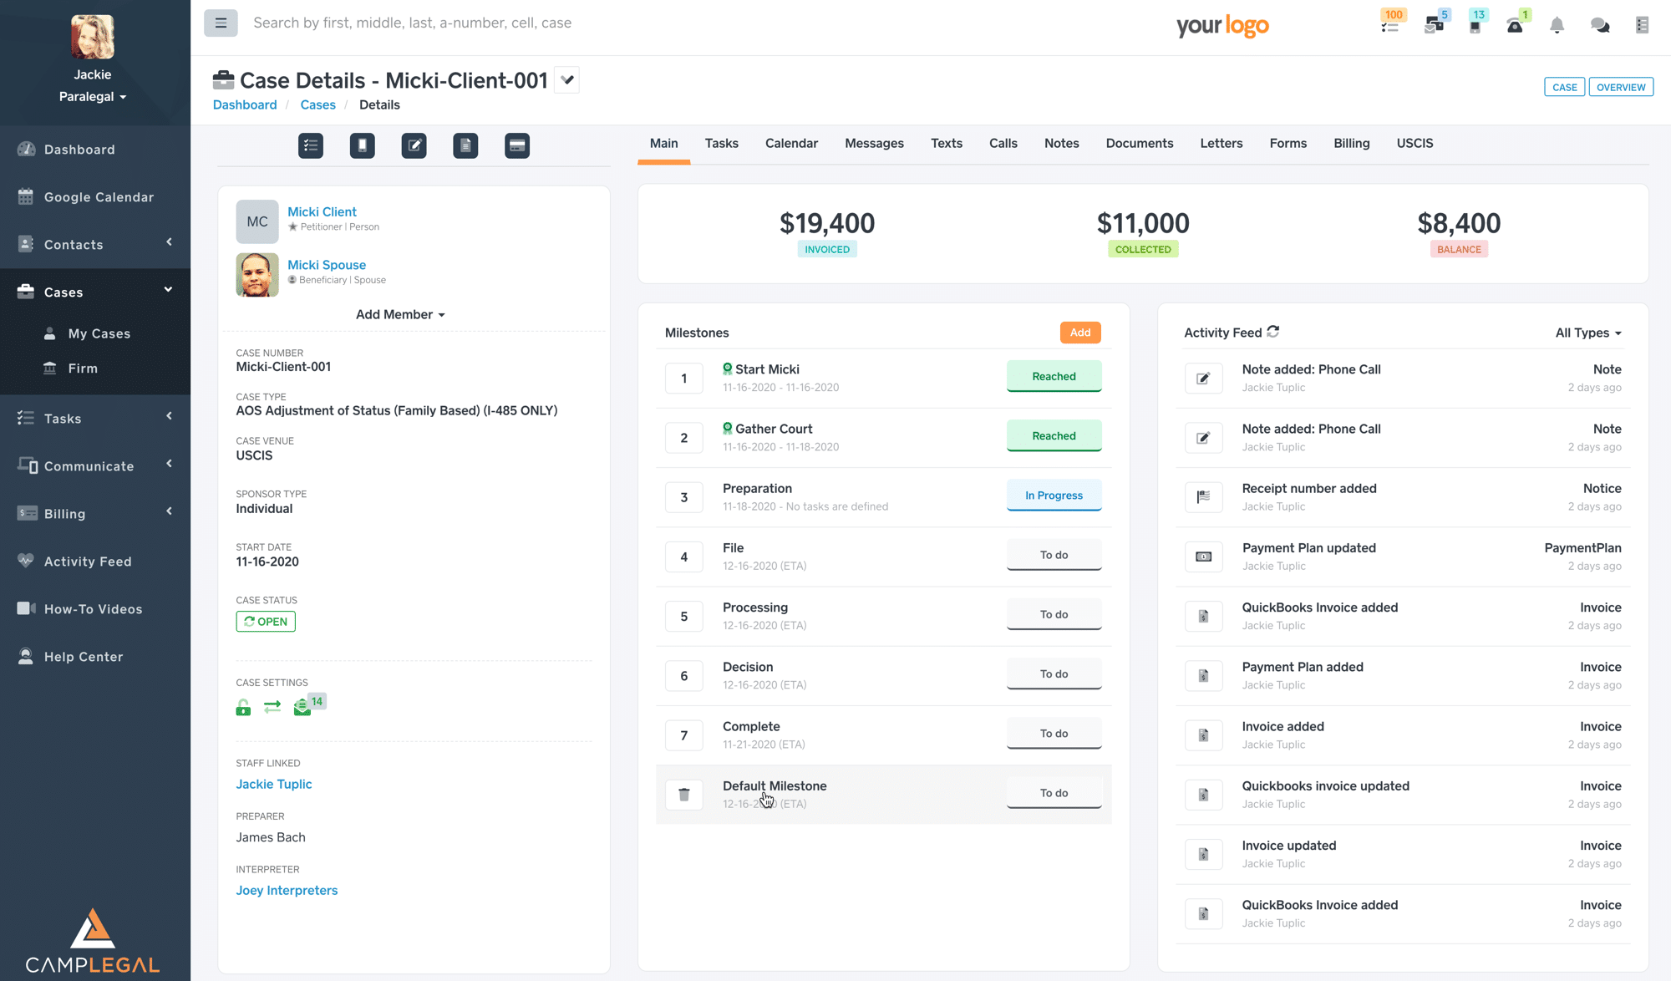Open the chat bubbles icon in header
The height and width of the screenshot is (981, 1671).
(x=1600, y=25)
